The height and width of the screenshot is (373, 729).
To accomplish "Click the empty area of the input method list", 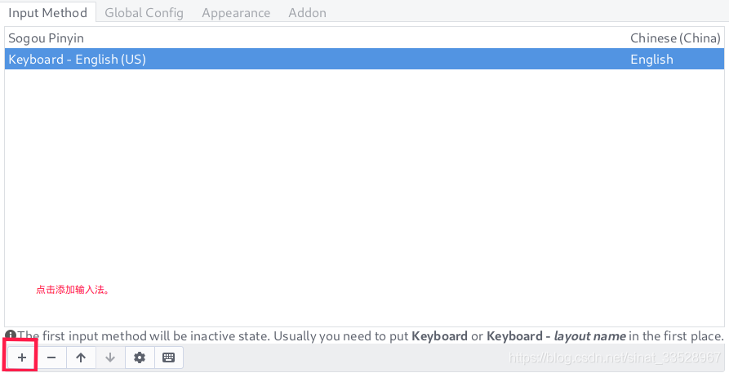I will (363, 180).
